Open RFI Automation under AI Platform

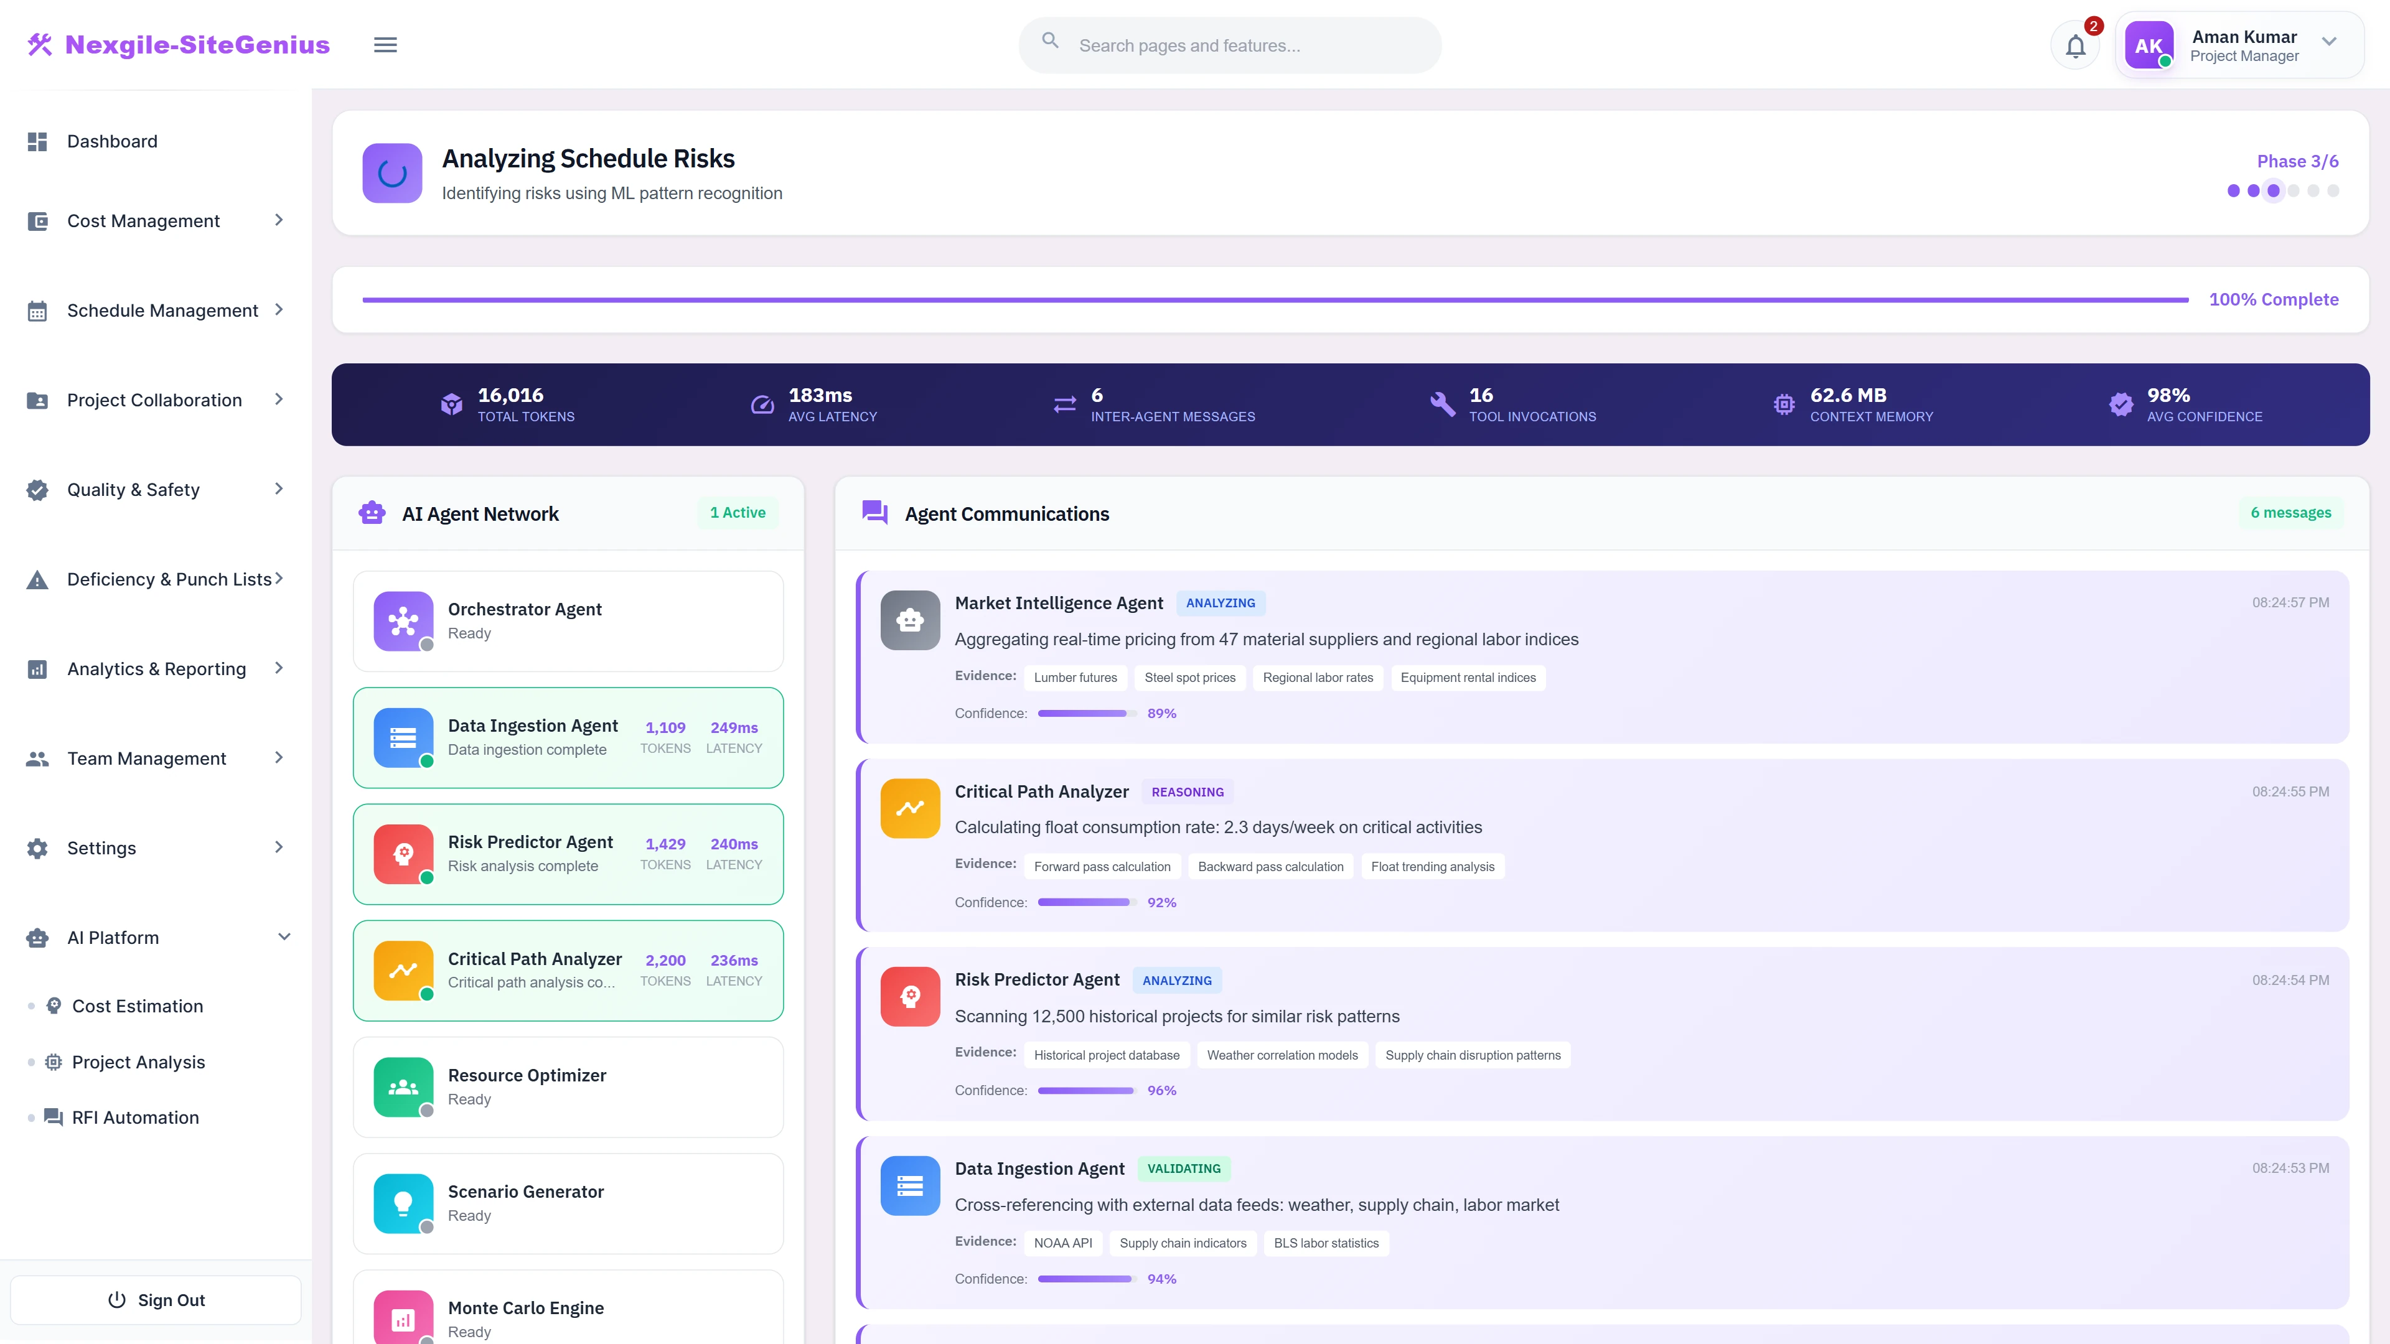tap(136, 1118)
